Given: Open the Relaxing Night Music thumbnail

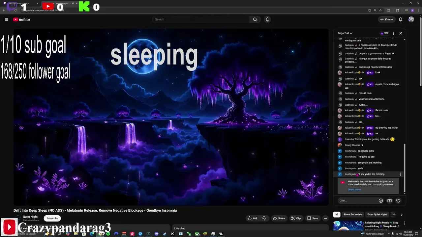Looking at the screenshot, I should click(x=348, y=226).
